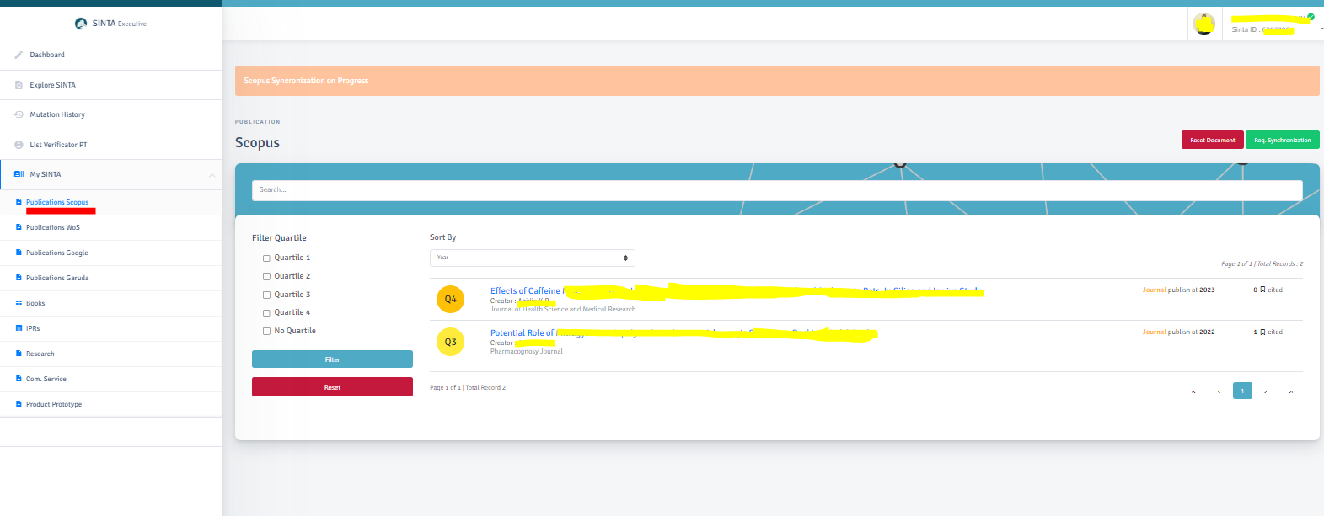Click 'Journal publish at 2022' text
The image size is (1324, 516).
(x=1178, y=332)
